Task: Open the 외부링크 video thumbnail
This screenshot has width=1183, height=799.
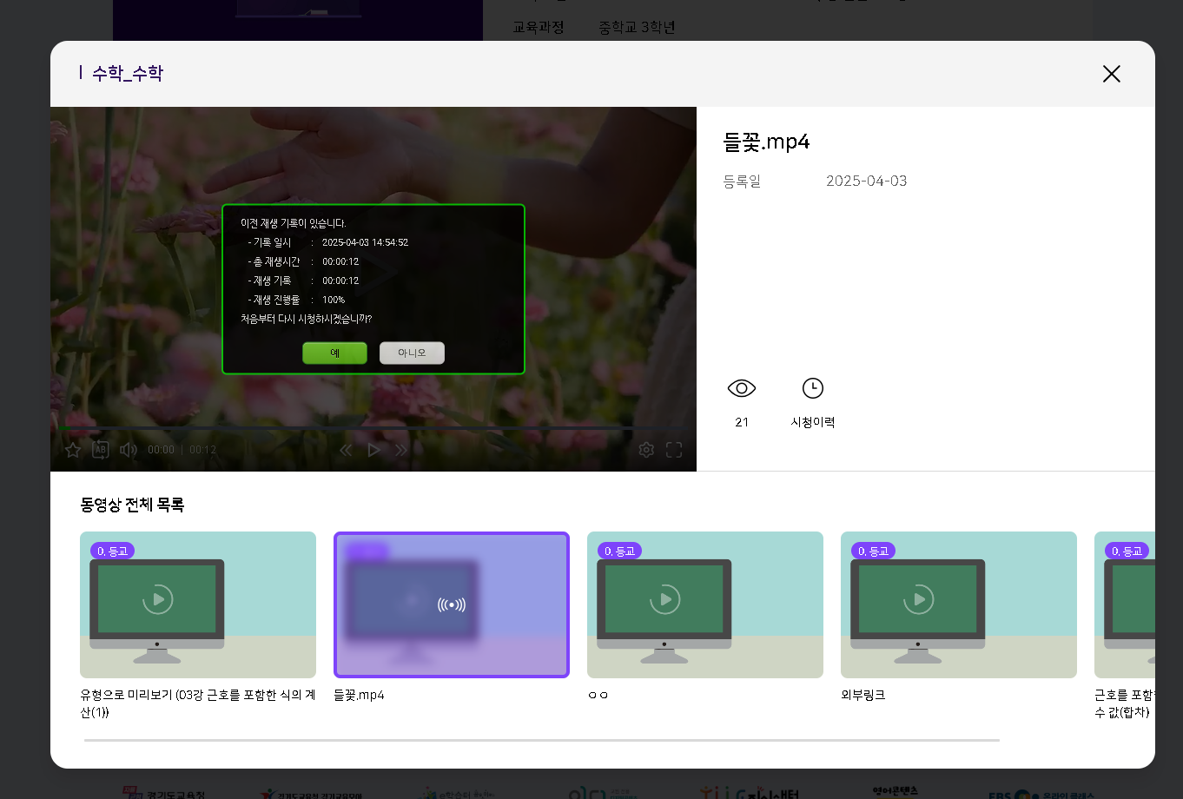Action: (x=959, y=604)
